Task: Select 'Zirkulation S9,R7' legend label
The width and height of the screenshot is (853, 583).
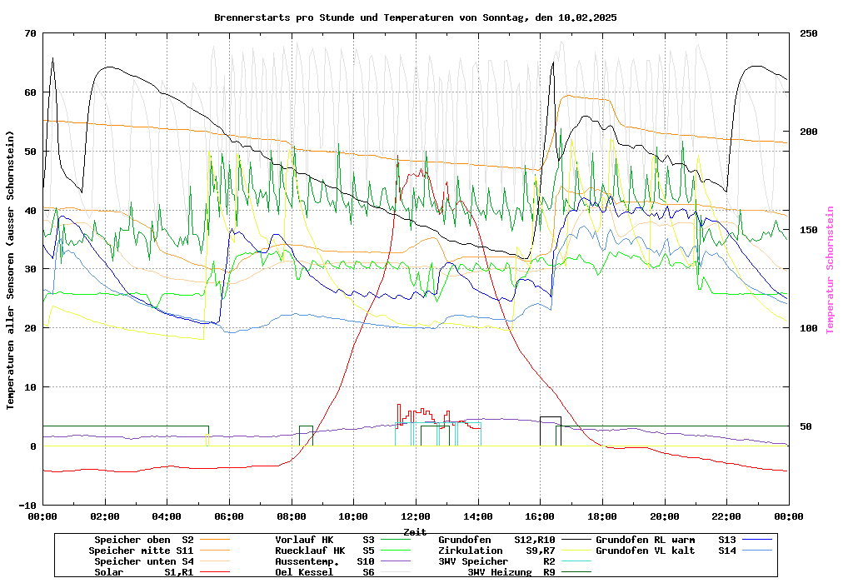Action: pyautogui.click(x=496, y=551)
